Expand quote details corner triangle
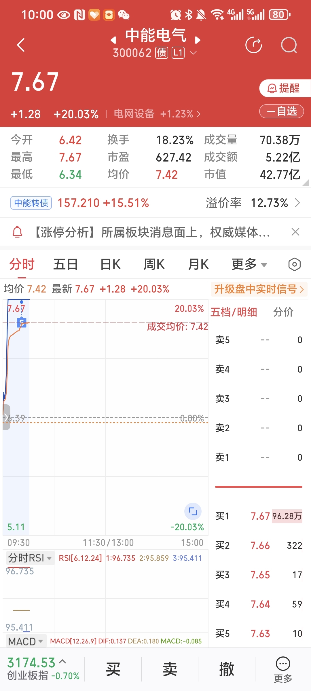Viewport: 311px width, 691px height. point(306,182)
